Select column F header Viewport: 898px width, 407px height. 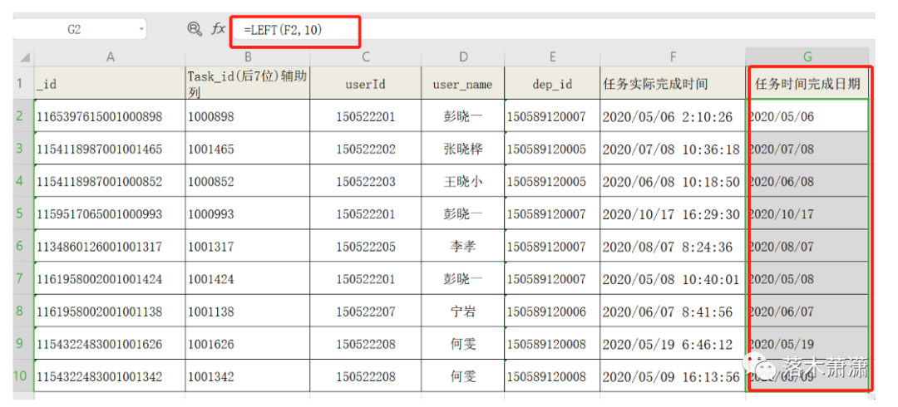point(673,56)
